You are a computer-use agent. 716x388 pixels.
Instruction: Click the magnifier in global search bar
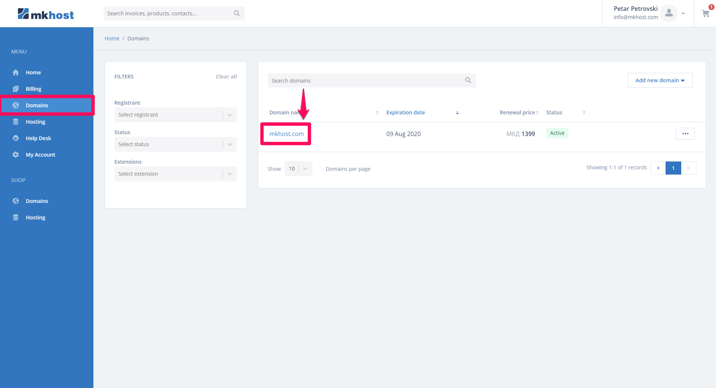237,13
